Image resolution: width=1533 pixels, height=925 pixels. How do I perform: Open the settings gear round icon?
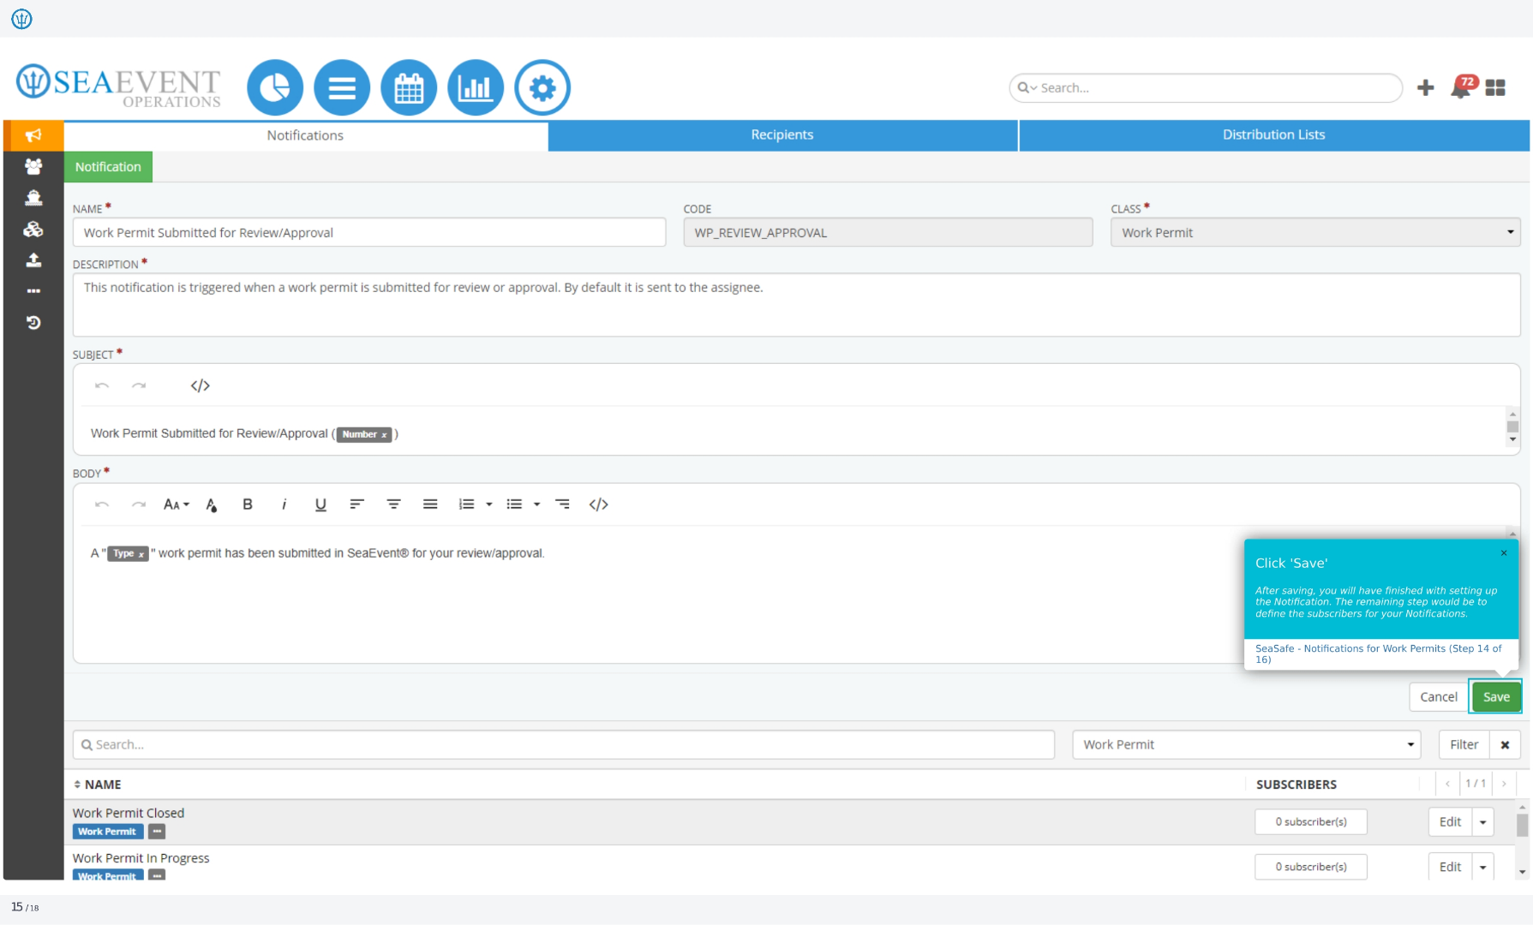pos(542,87)
